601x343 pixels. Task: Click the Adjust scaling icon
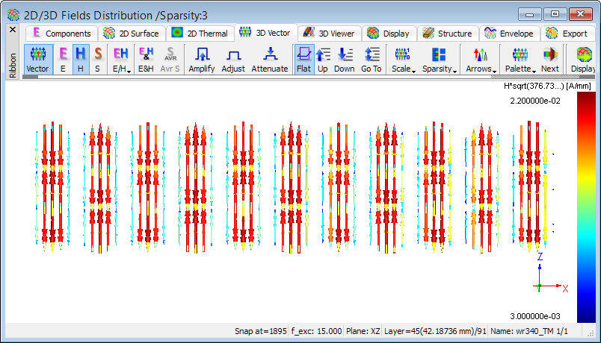(x=233, y=60)
